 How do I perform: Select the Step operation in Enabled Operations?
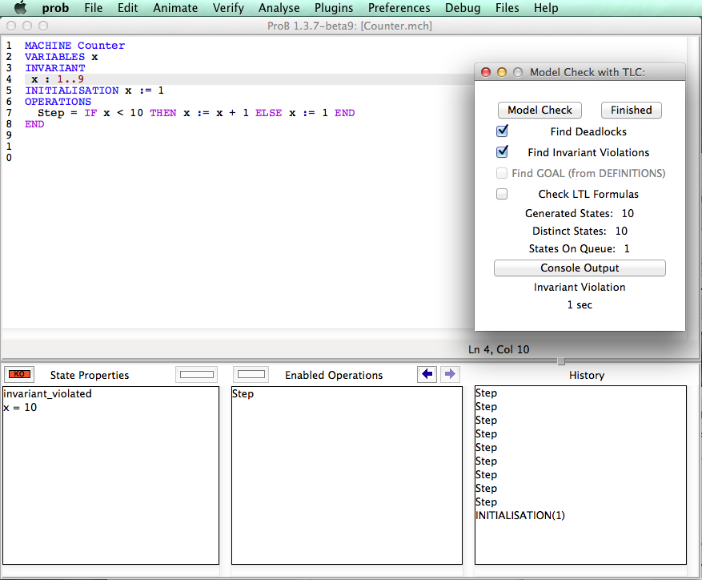[x=243, y=393]
